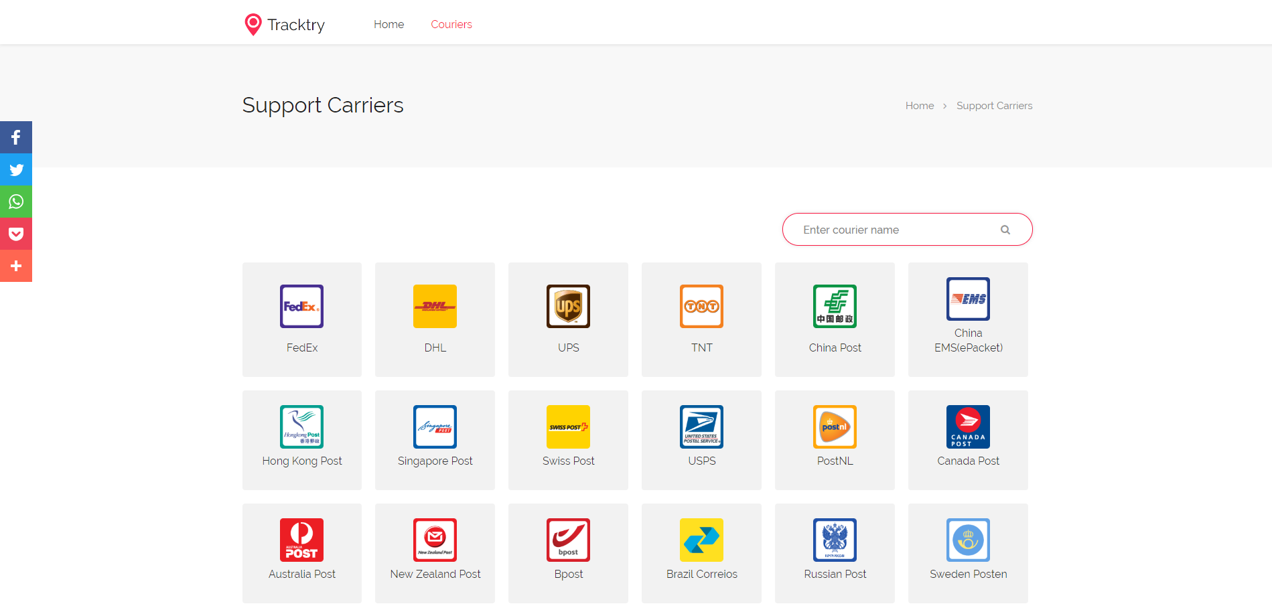Share page via WhatsApp
1272x610 pixels.
coord(16,202)
